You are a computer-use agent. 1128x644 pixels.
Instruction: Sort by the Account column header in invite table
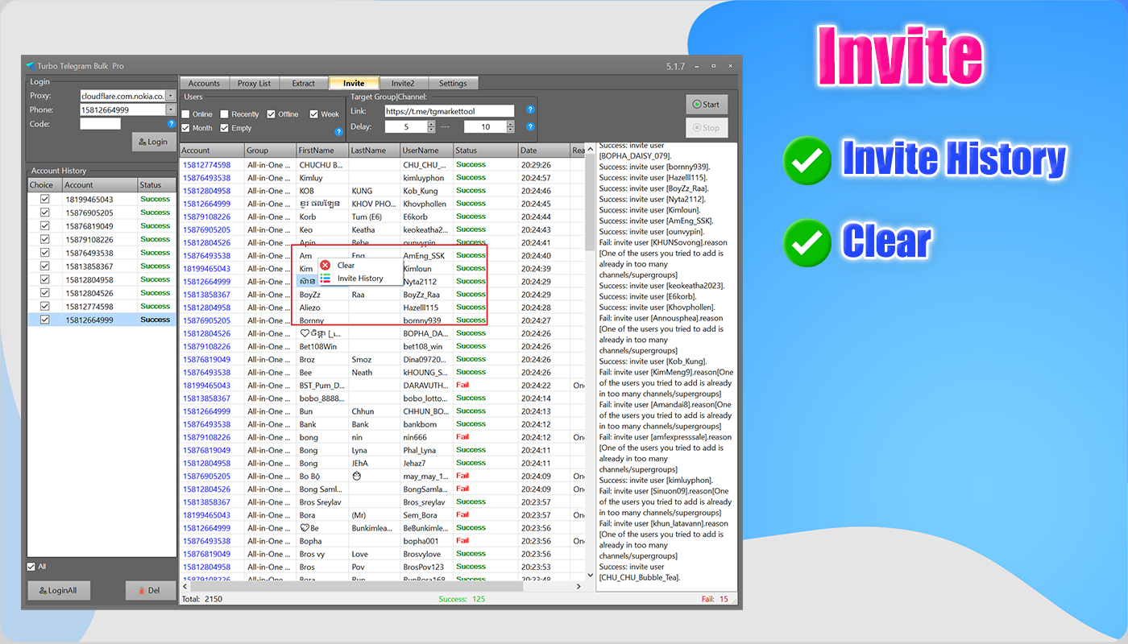(x=211, y=151)
